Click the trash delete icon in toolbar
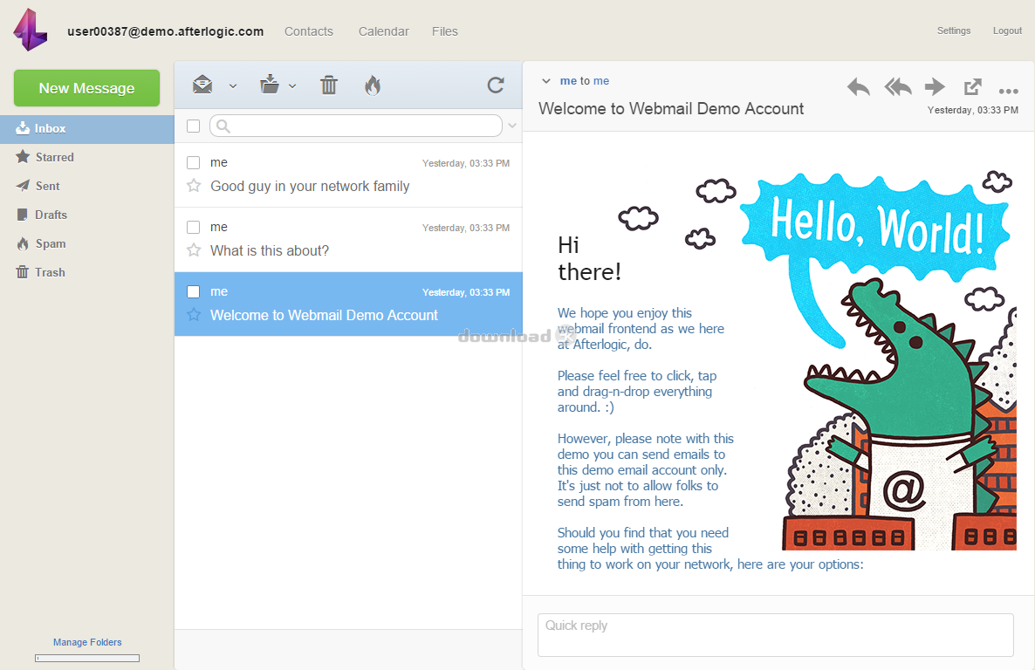This screenshot has height=670, width=1035. click(x=329, y=85)
